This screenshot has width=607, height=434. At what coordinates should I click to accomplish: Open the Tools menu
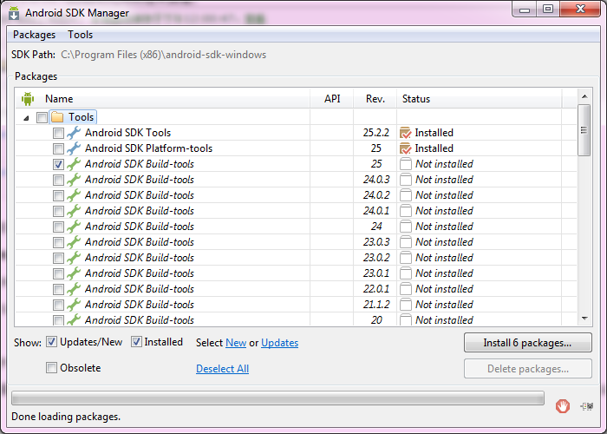pyautogui.click(x=80, y=35)
